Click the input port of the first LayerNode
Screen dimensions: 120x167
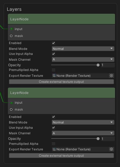click(11, 29)
